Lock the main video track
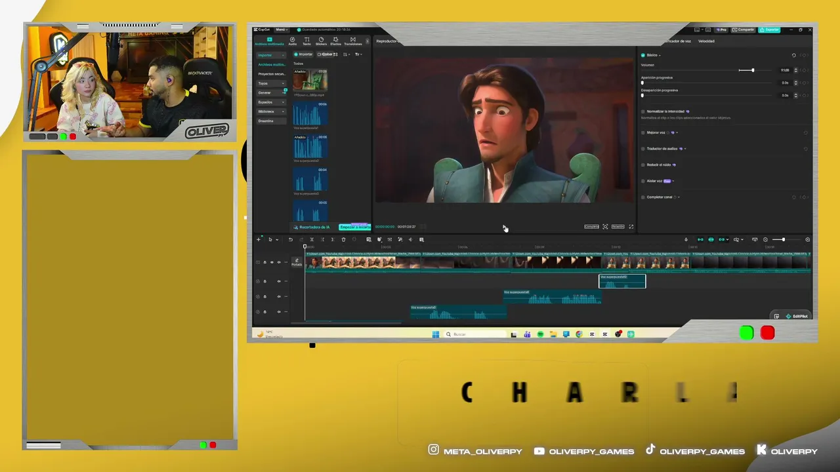Screen dimensions: 840x472 (x=265, y=262)
